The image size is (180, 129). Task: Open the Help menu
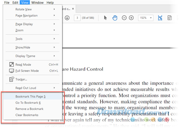coord(50,2)
